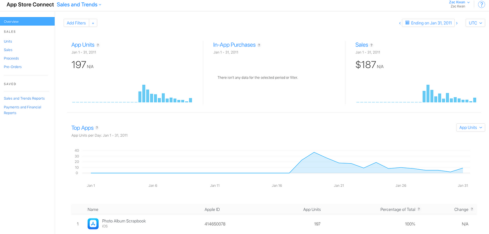
Task: Click the Add Filters button
Action: click(x=76, y=23)
